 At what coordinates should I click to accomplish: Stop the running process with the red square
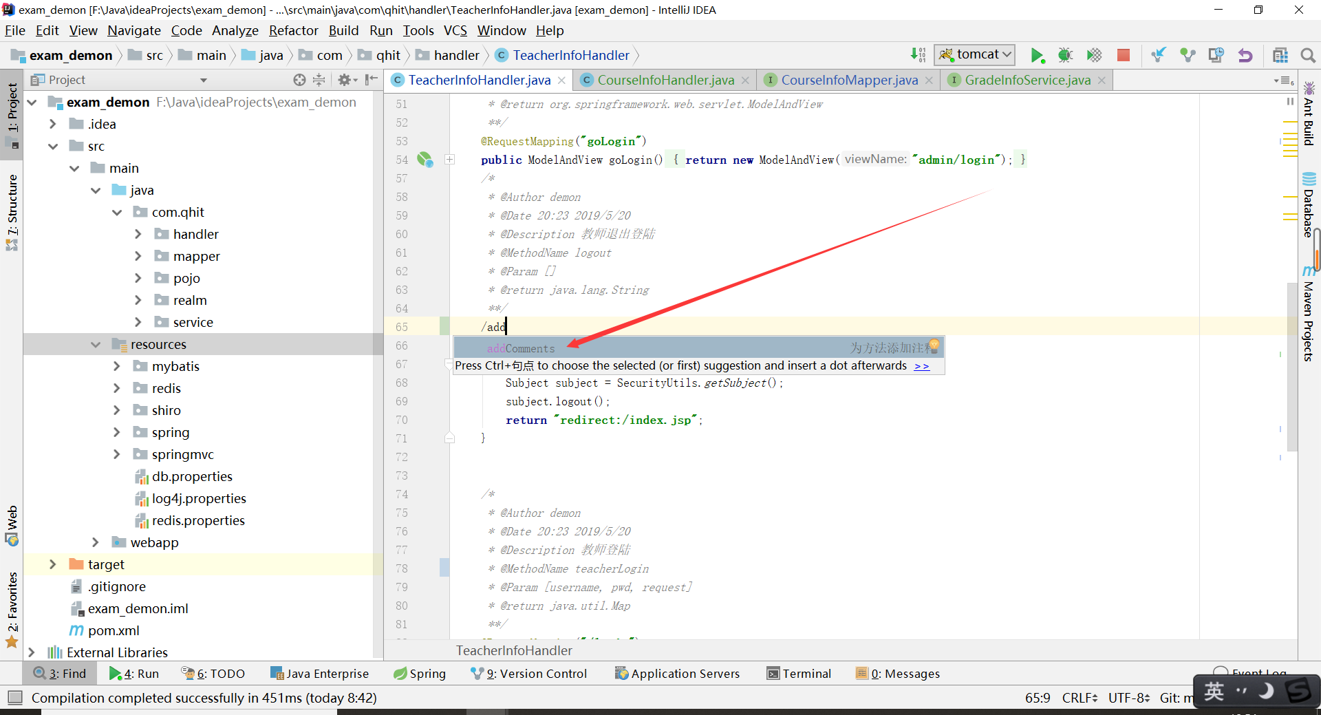(x=1124, y=55)
